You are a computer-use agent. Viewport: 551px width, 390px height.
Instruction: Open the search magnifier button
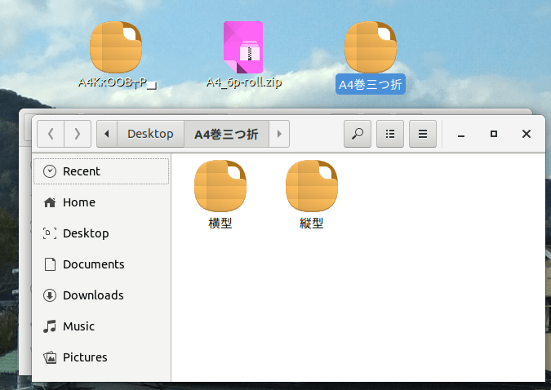coord(358,134)
